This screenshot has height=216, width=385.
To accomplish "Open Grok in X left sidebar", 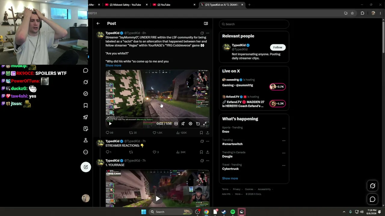I will pyautogui.click(x=86, y=82).
